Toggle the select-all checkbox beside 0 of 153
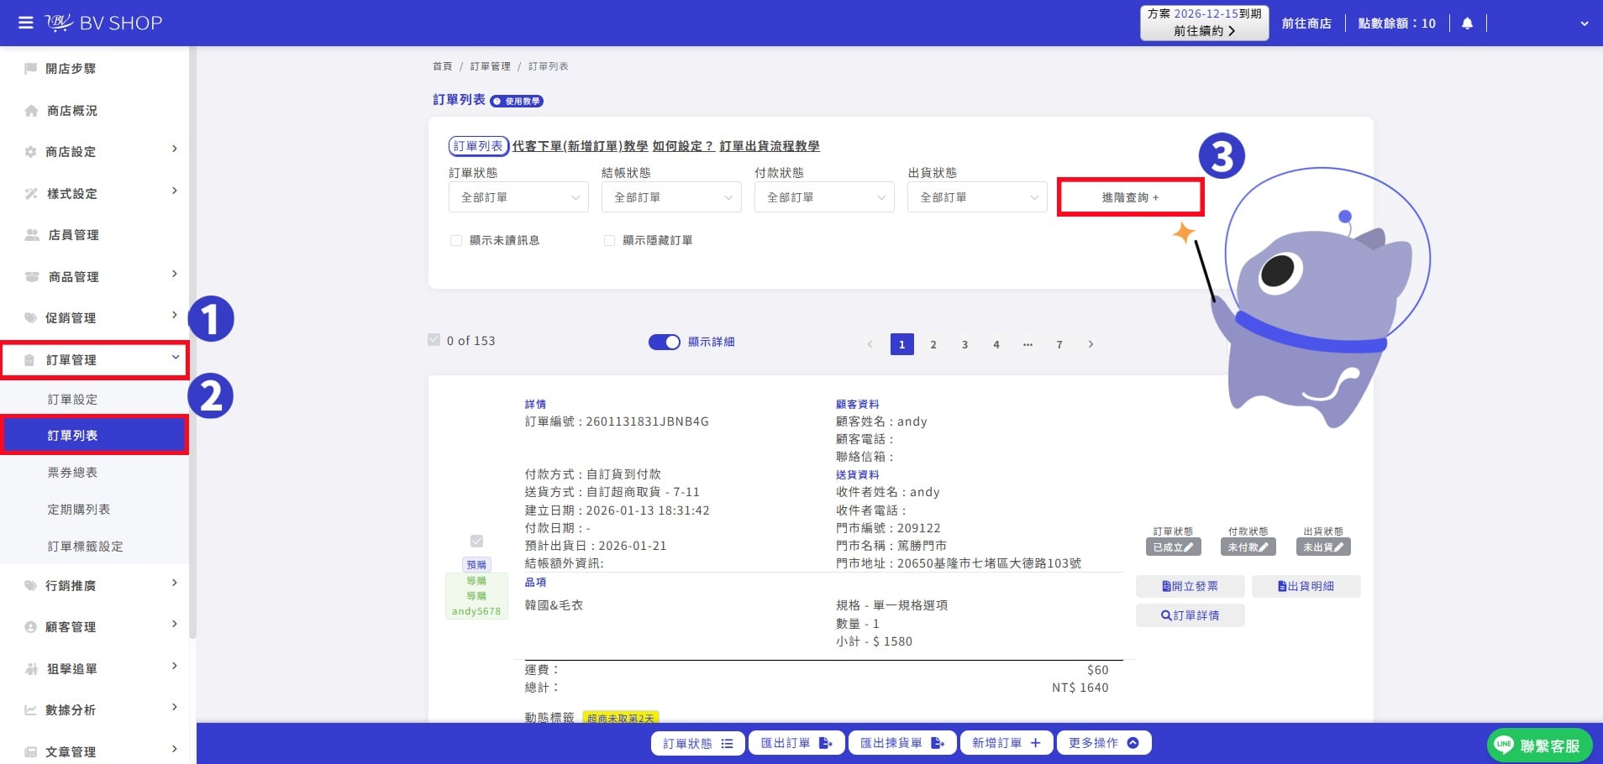Image resolution: width=1603 pixels, height=764 pixels. [434, 340]
